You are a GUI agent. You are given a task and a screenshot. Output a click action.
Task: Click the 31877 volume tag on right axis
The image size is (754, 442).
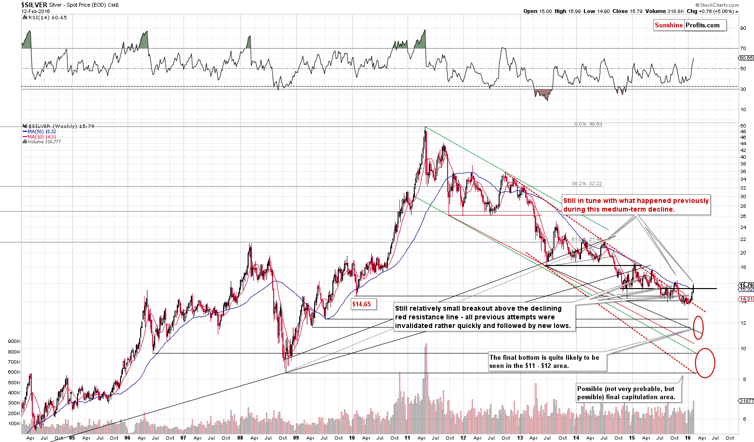tap(746, 401)
